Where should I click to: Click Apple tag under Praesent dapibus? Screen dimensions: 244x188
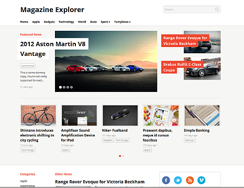(147, 150)
